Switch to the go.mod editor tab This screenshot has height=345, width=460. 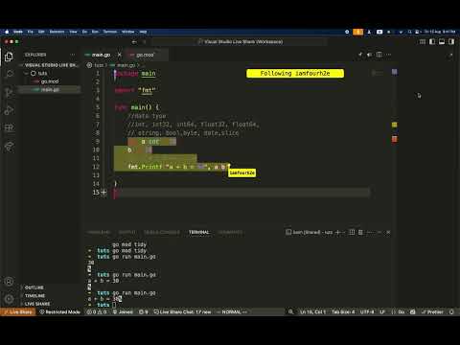pyautogui.click(x=146, y=55)
